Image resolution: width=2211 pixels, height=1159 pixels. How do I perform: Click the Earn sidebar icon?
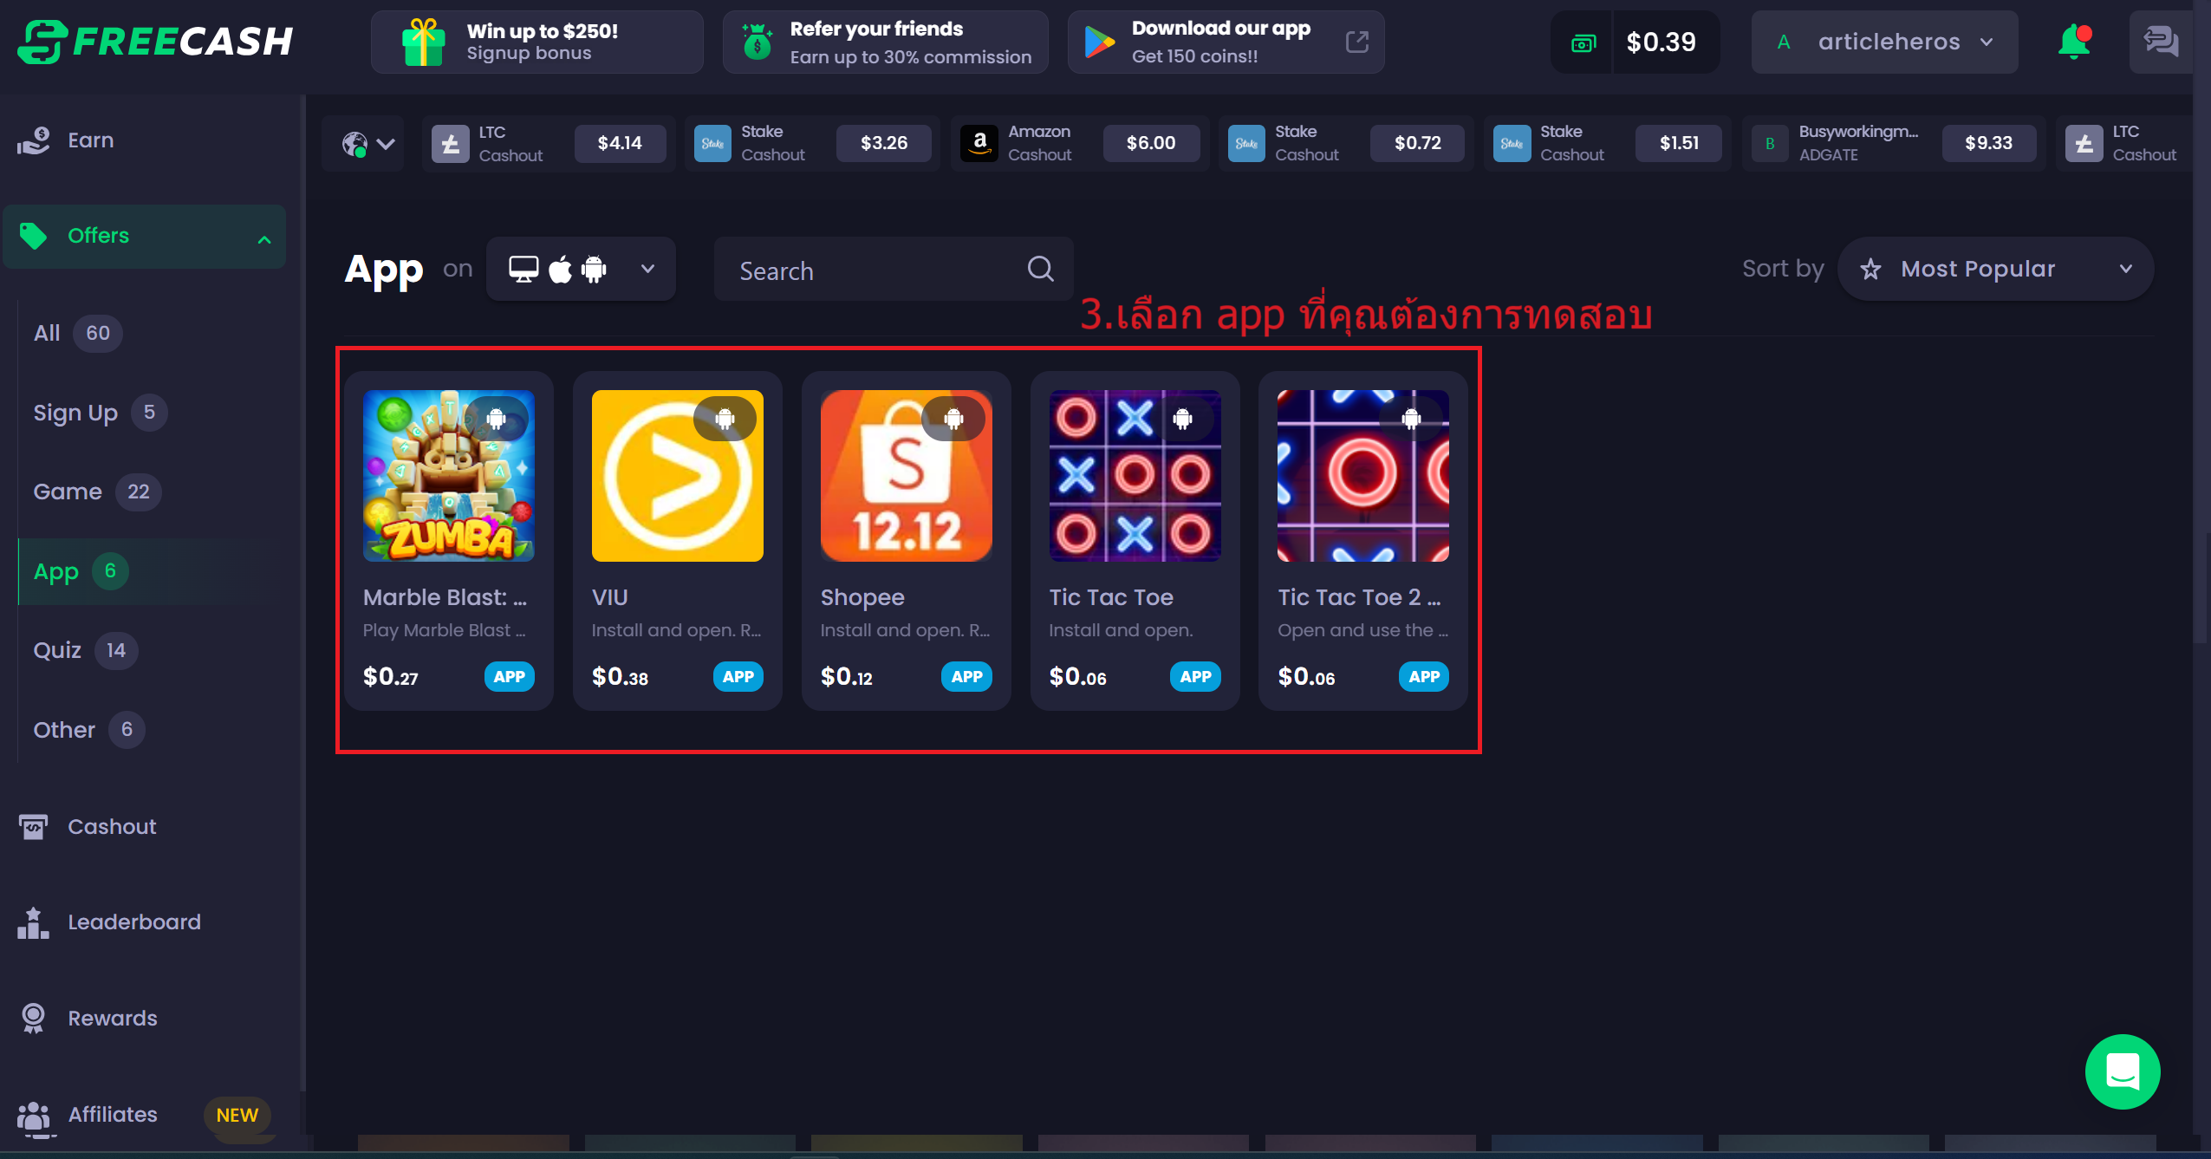34,140
